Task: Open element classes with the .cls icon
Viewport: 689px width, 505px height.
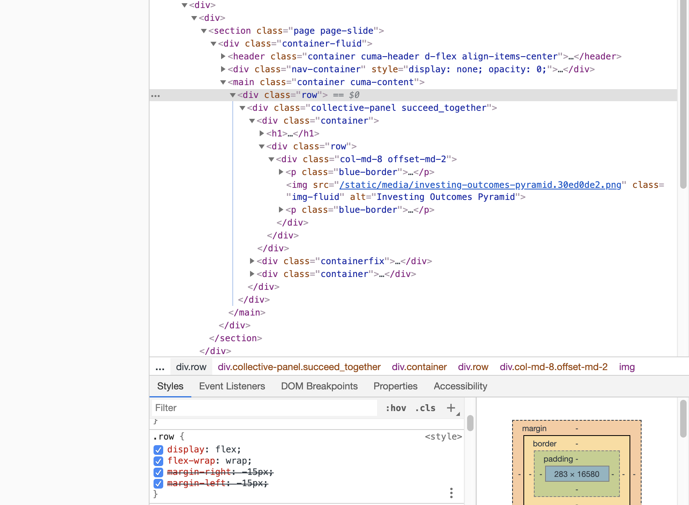Action: [424, 408]
